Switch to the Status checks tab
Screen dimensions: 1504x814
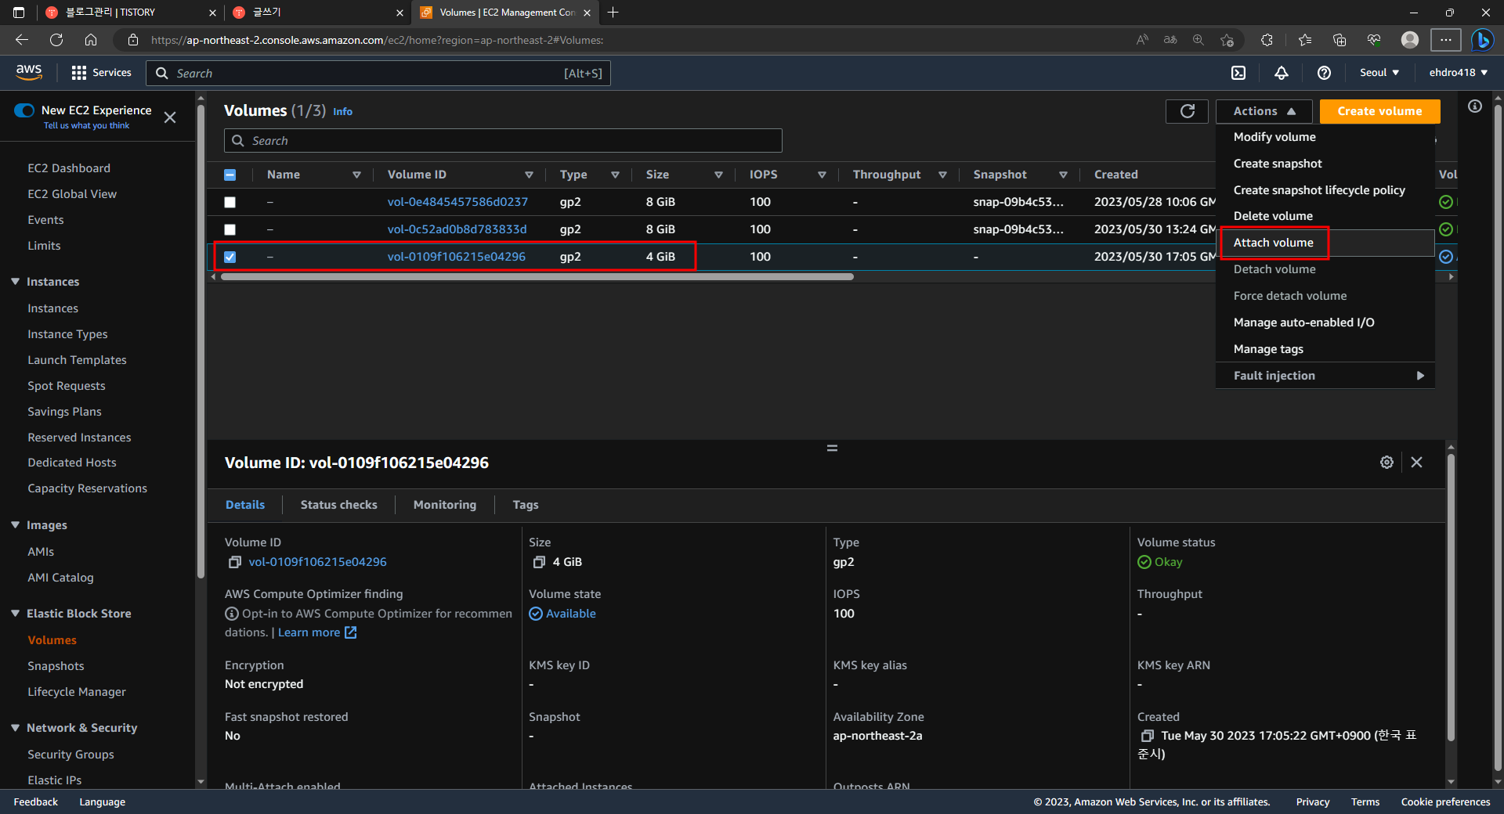pyautogui.click(x=338, y=505)
